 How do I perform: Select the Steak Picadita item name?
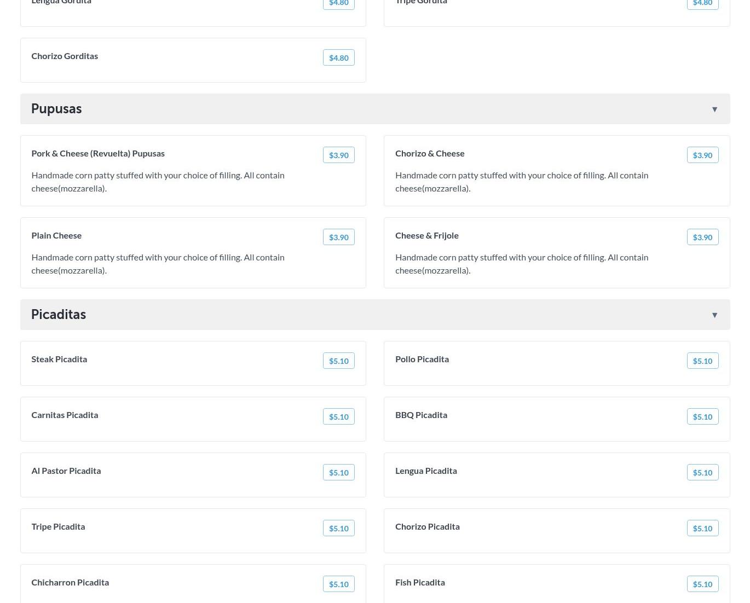point(59,359)
